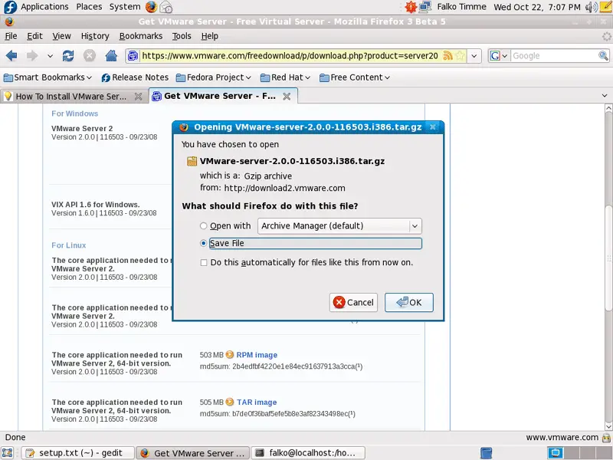This screenshot has height=460, width=613.
Task: Open the back/forward history dropdown arrow
Action: click(50, 56)
